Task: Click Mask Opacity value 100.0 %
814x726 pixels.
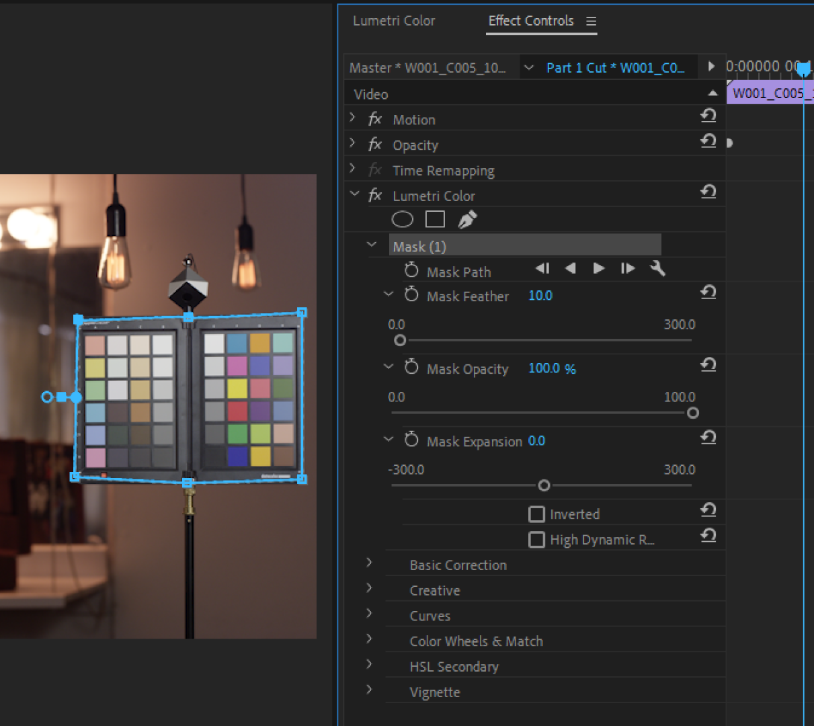Action: click(552, 368)
